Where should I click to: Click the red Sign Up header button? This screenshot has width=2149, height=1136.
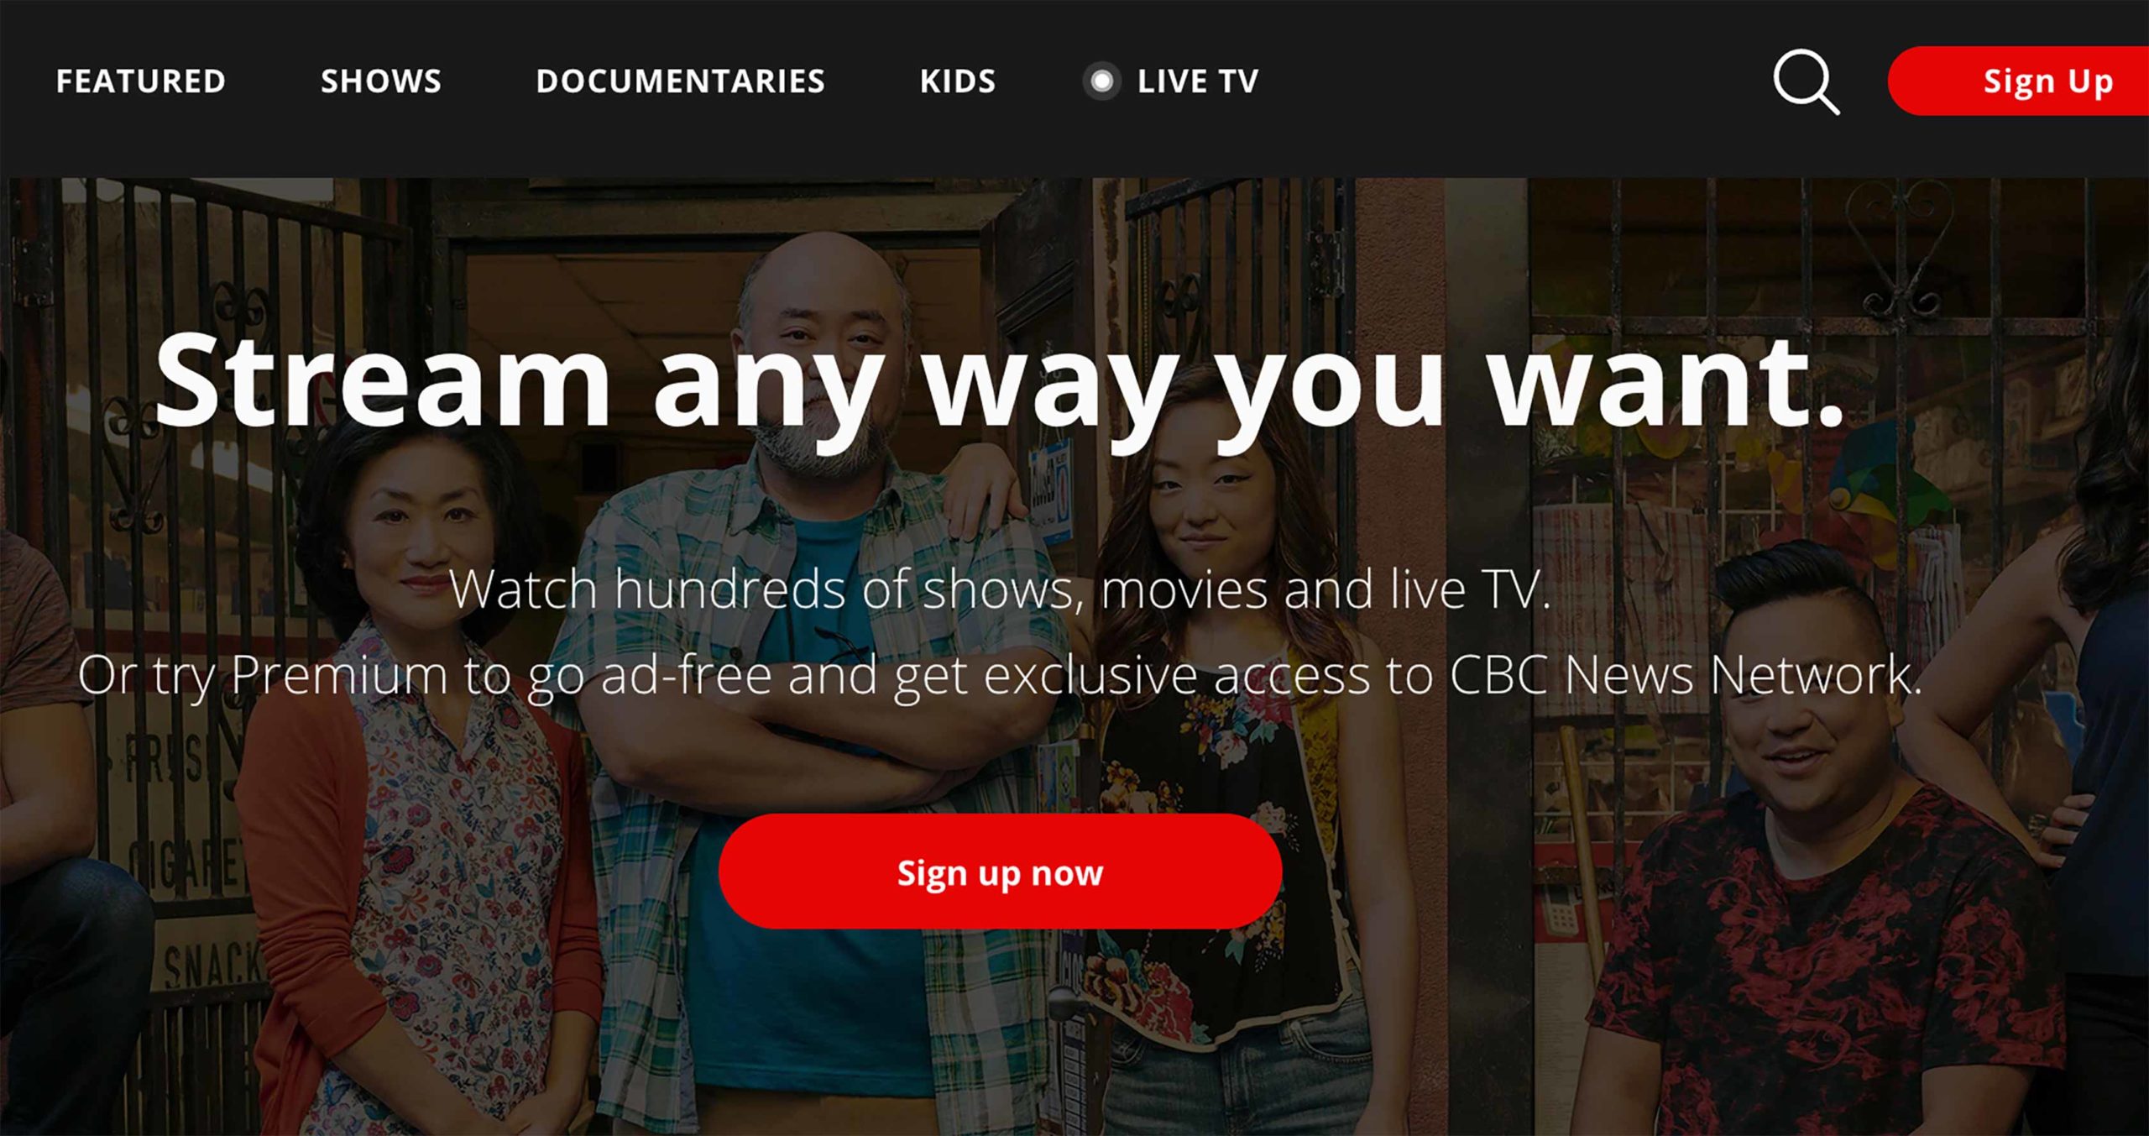2019,81
